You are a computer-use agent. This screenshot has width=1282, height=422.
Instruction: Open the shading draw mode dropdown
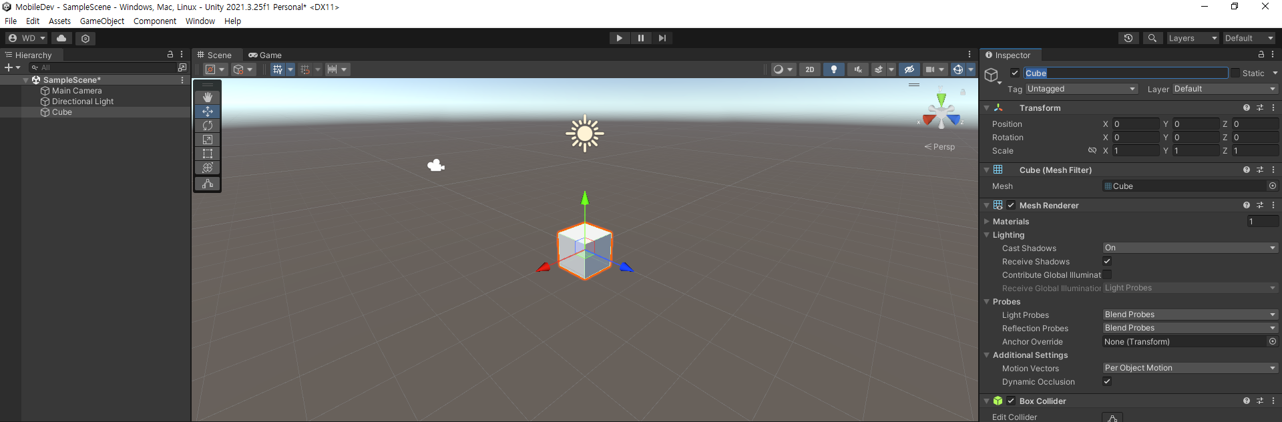pyautogui.click(x=783, y=69)
